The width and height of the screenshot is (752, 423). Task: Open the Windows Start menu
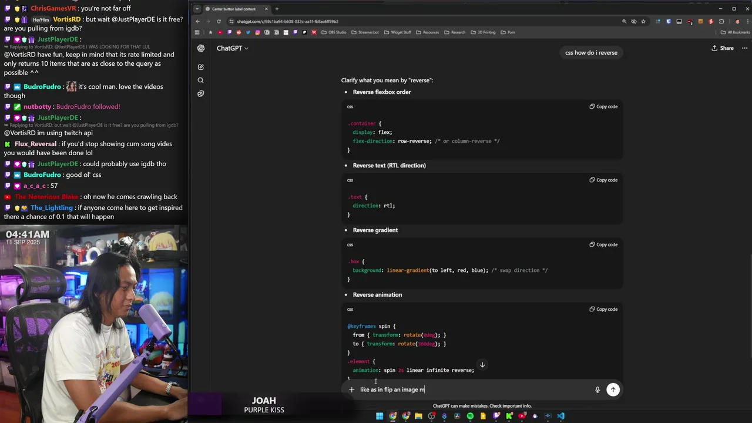(380, 416)
